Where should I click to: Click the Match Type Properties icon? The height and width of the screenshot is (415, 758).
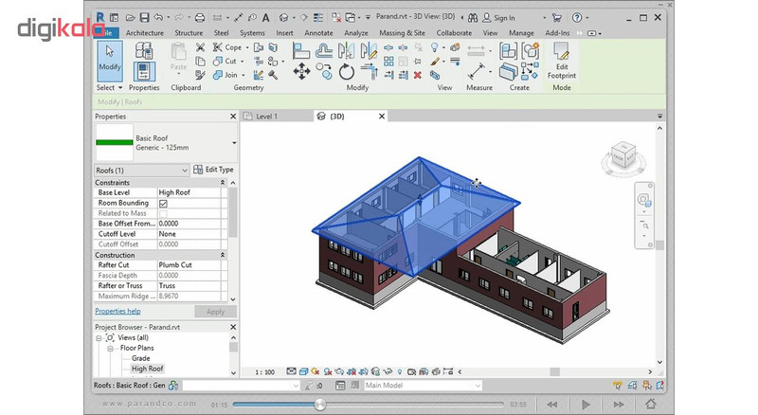(200, 75)
